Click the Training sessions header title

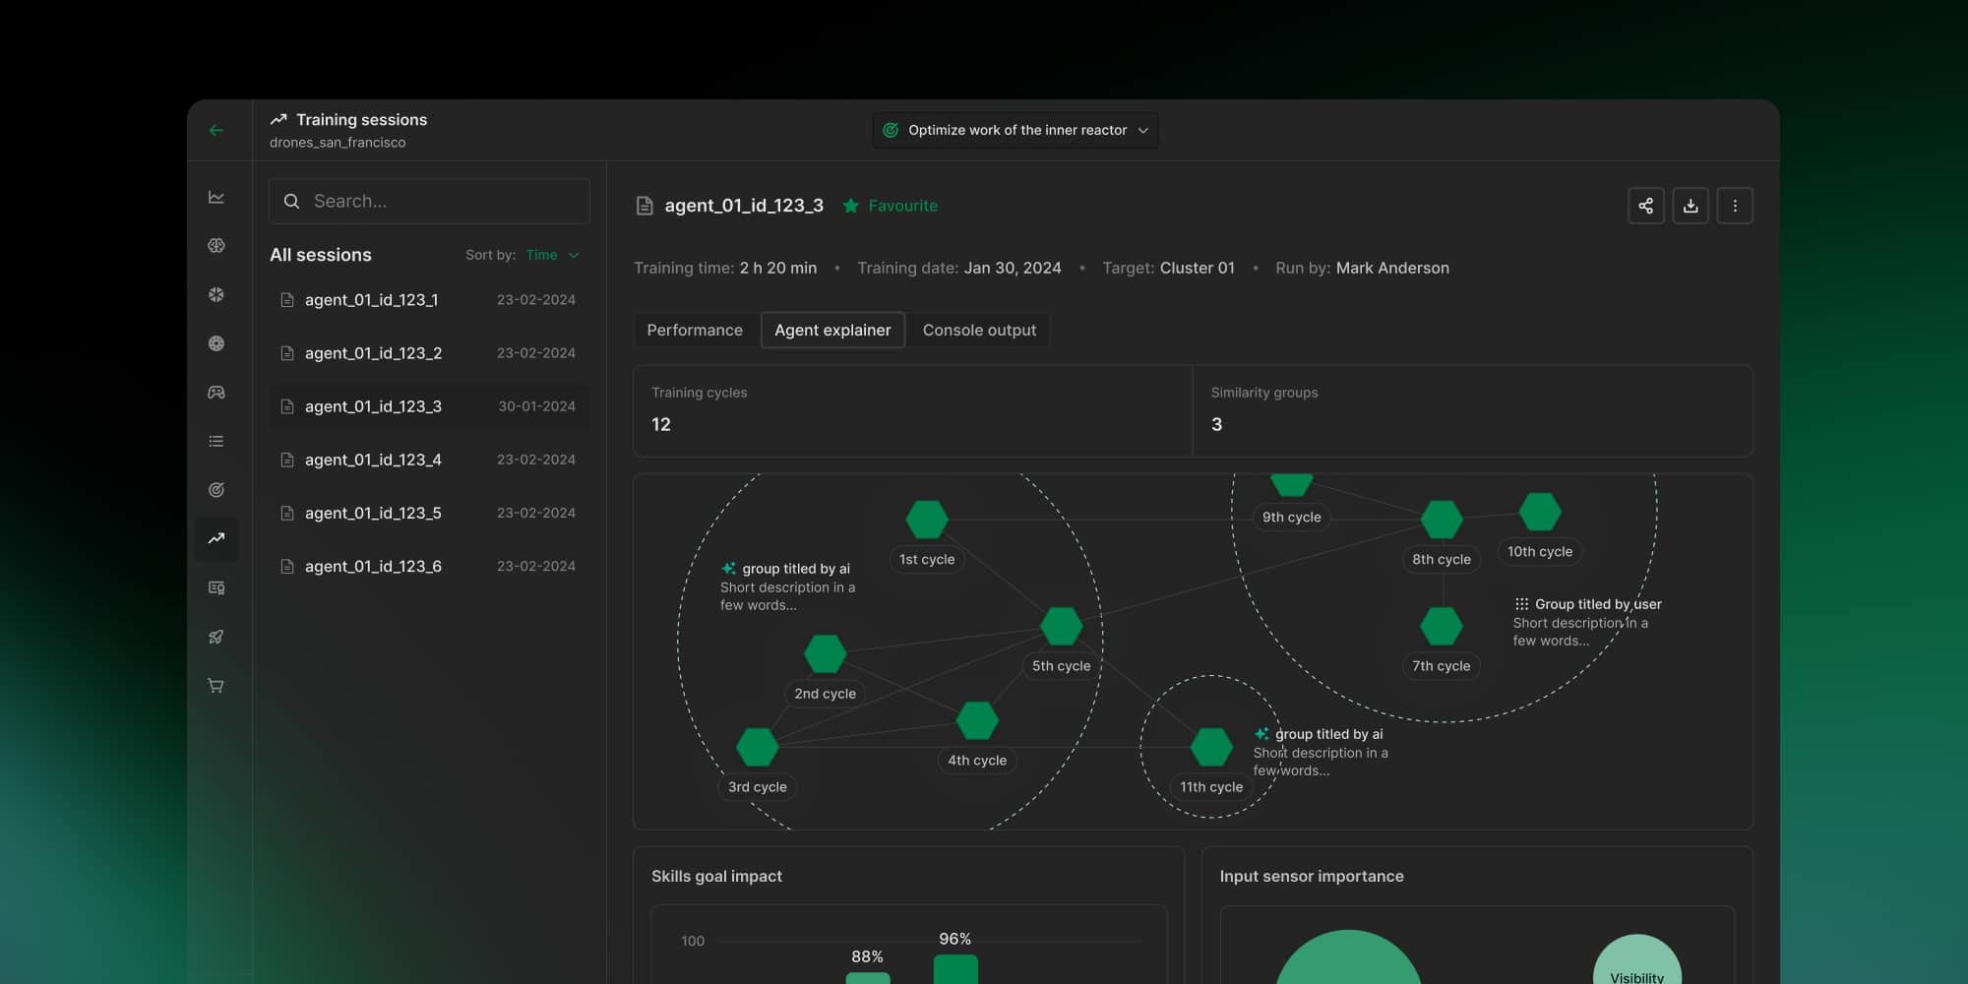pyautogui.click(x=361, y=120)
